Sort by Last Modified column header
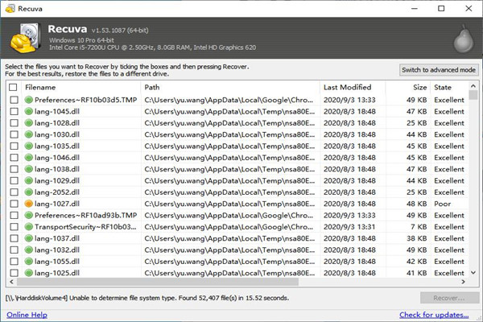Image resolution: width=483 pixels, height=322 pixels. (353, 88)
